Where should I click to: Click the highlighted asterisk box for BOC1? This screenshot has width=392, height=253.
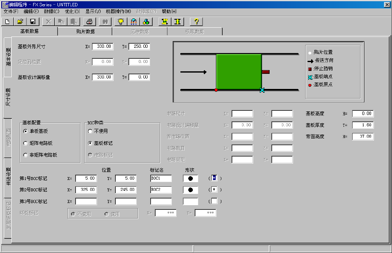[x=214, y=178]
